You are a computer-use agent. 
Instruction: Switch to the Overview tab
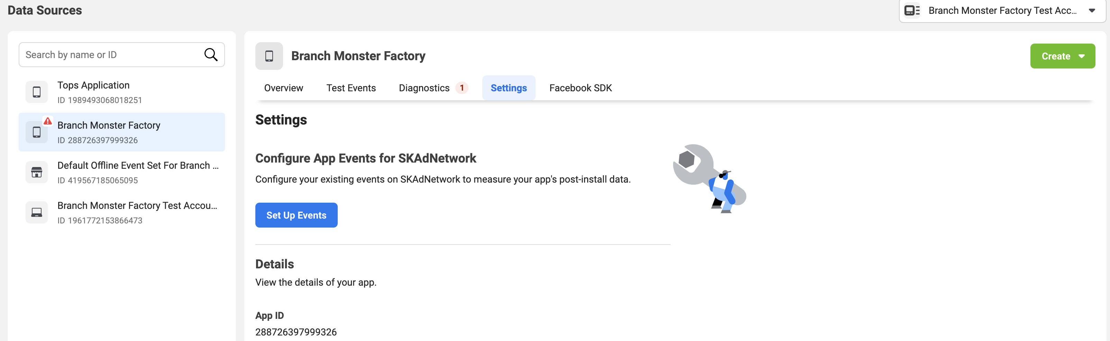tap(283, 88)
